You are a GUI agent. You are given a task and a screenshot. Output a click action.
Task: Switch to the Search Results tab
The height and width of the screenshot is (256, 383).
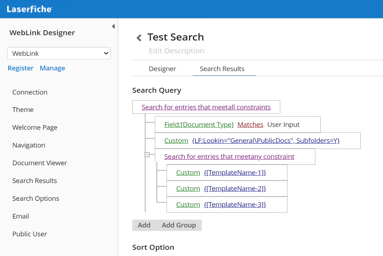(x=222, y=69)
